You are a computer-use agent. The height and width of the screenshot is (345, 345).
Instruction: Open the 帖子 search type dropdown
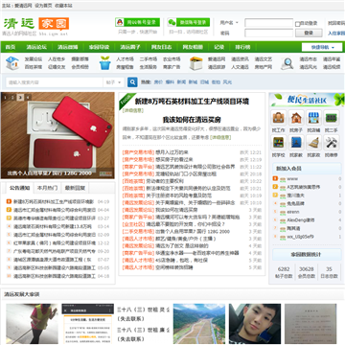click(x=113, y=82)
